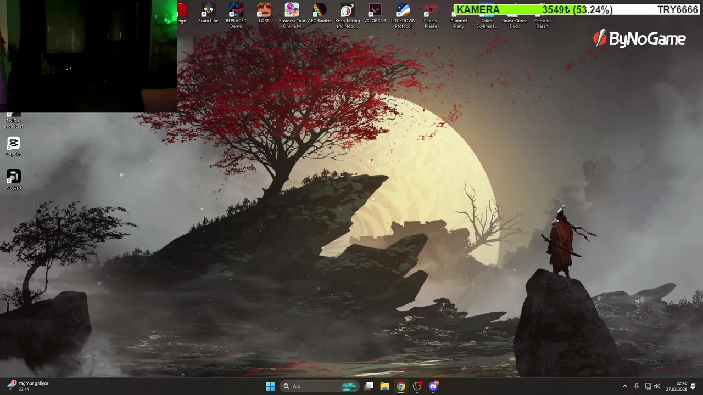The width and height of the screenshot is (703, 395).
Task: Open the round red-dot app beside Chrome
Action: tap(417, 386)
